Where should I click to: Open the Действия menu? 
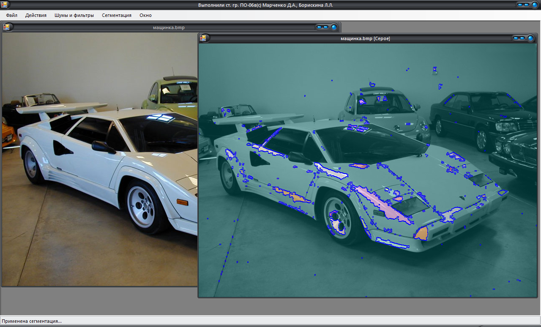pos(36,15)
